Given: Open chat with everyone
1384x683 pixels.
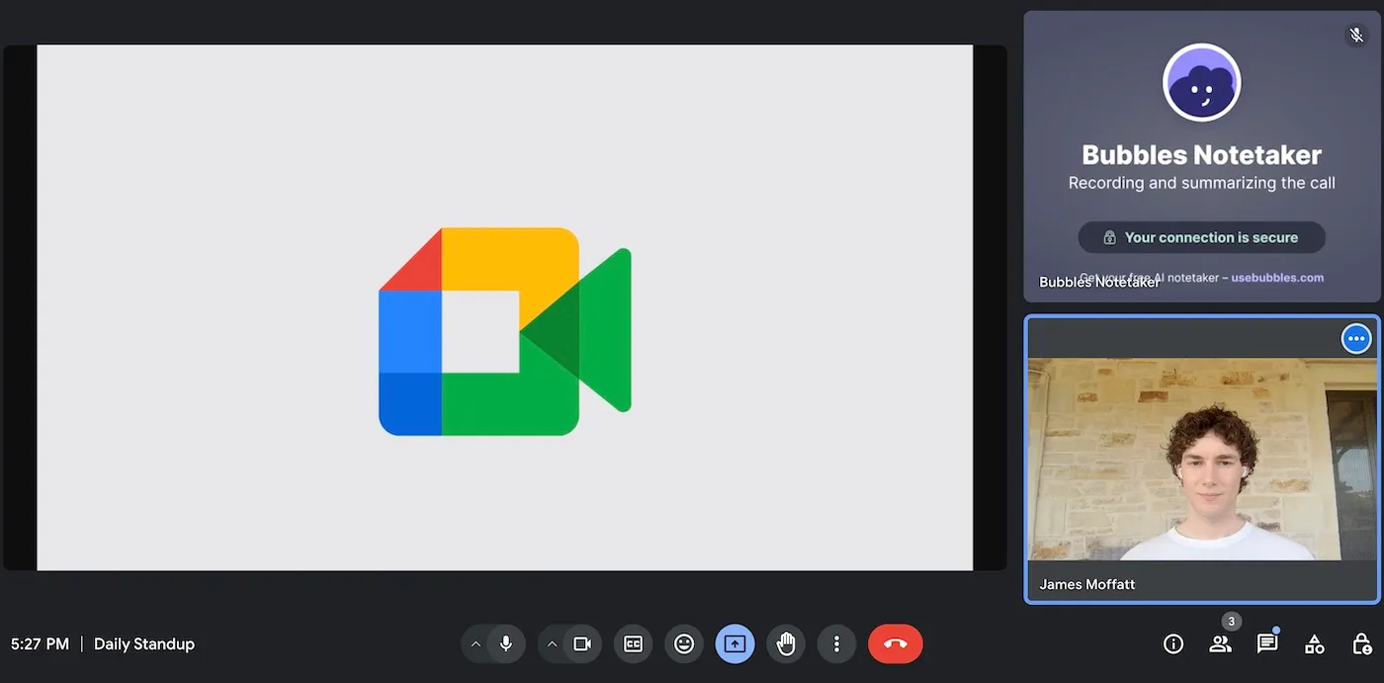Looking at the screenshot, I should pos(1267,644).
